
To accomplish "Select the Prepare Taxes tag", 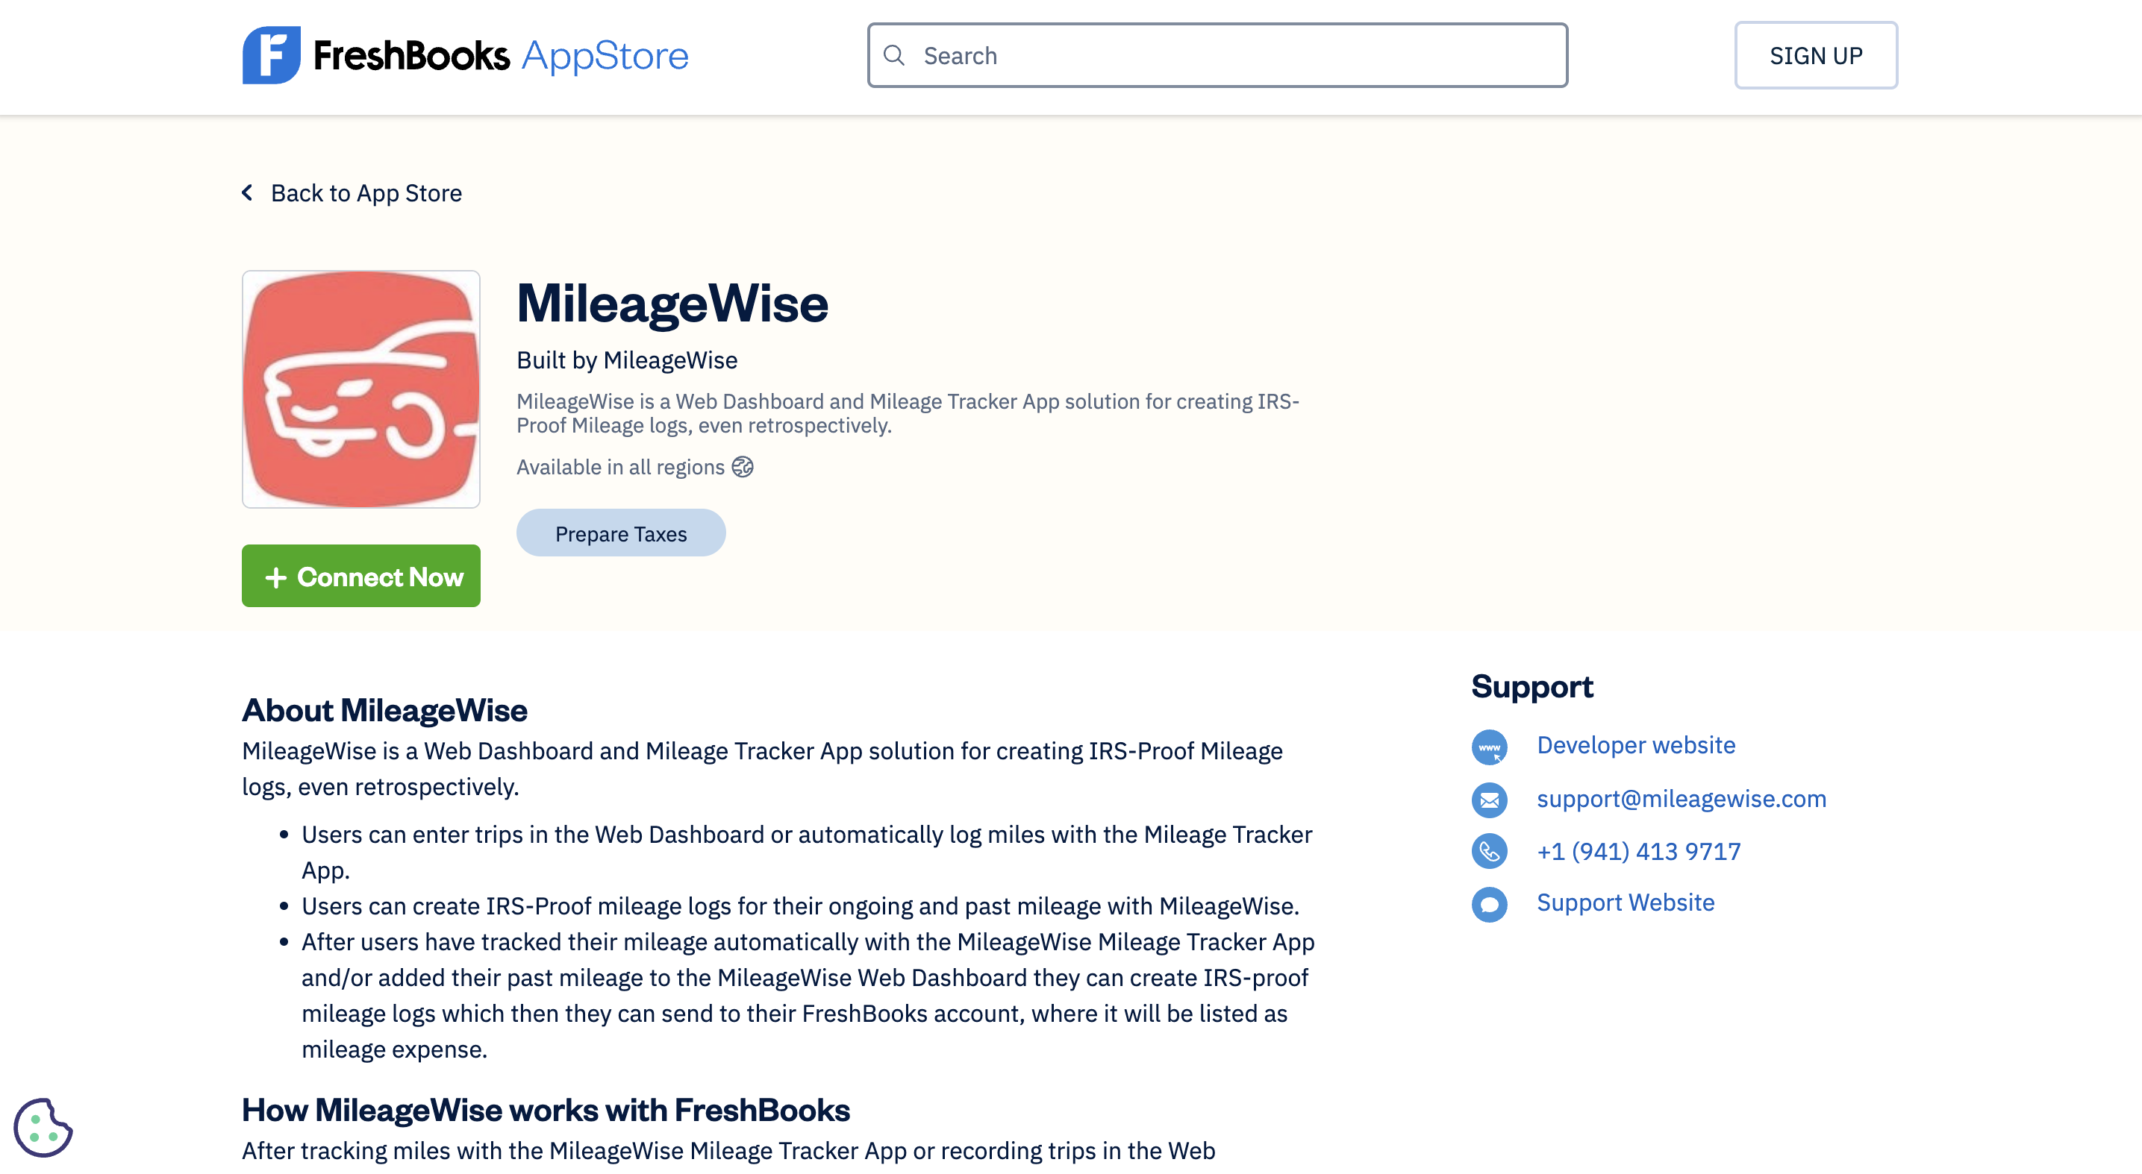I will [620, 533].
